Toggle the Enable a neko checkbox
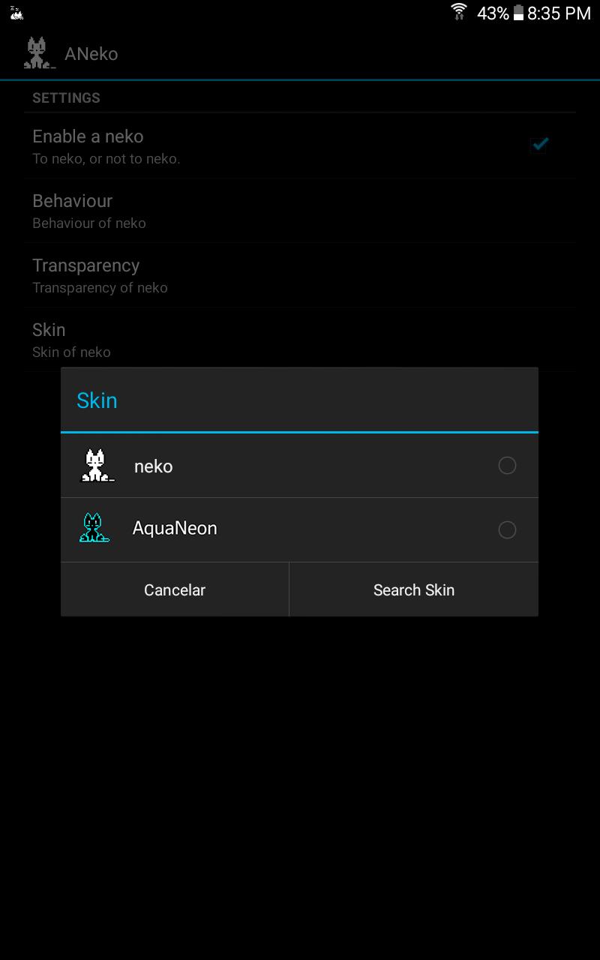Screen dimensions: 600x960 click(539, 145)
